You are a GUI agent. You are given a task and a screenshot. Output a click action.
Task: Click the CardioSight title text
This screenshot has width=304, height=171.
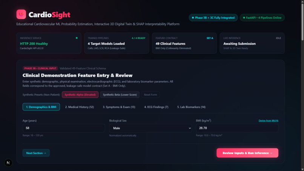click(x=49, y=15)
